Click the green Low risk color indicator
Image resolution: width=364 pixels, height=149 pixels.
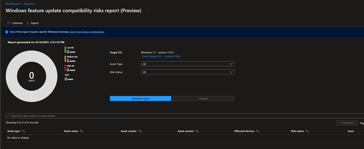pos(65,50)
